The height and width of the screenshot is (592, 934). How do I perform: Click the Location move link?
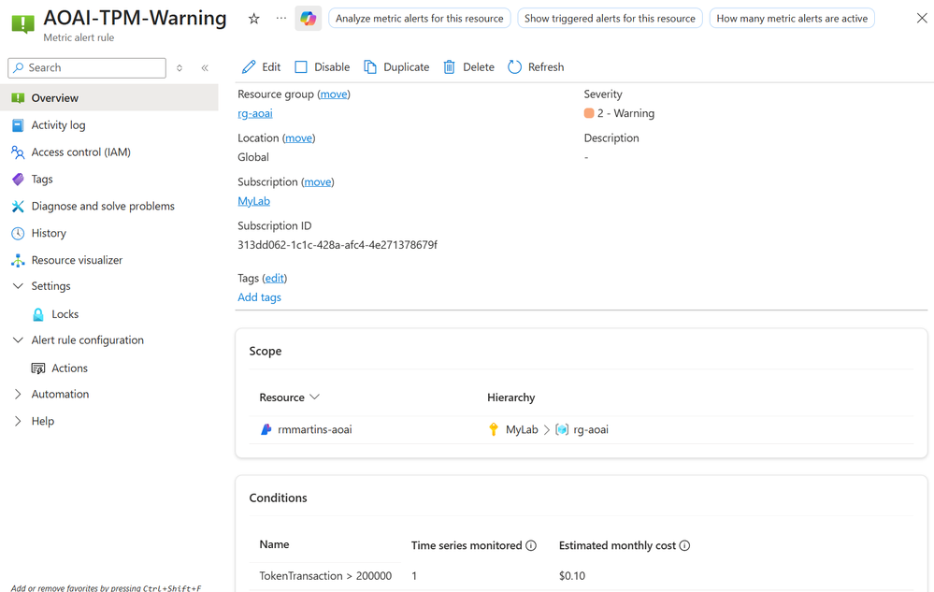tap(298, 138)
